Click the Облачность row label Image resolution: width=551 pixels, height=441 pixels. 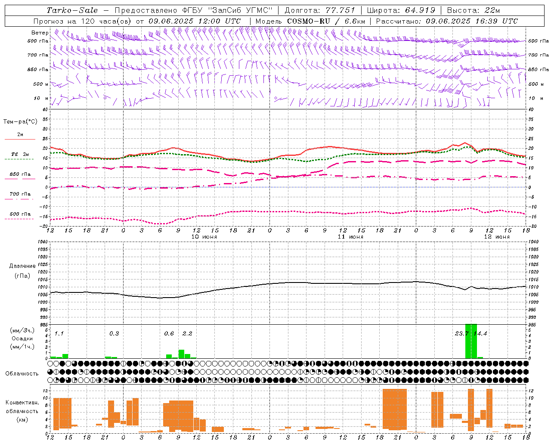22,374
